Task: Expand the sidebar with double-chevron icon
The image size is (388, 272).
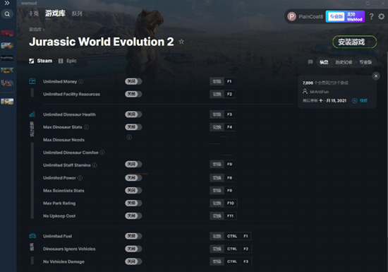Action: click(7, 3)
